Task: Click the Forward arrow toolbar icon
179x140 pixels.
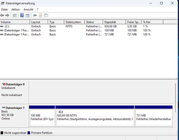Action: 7,15
